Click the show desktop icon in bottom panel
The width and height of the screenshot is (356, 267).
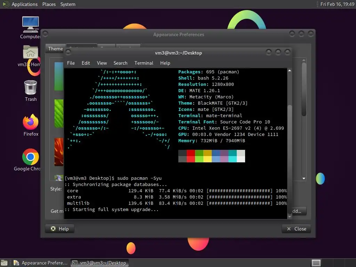click(4, 263)
